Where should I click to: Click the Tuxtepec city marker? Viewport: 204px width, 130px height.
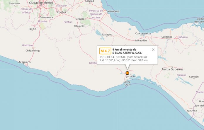click(x=107, y=37)
